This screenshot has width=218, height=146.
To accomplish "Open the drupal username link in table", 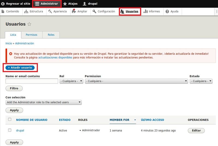I will 20,130.
